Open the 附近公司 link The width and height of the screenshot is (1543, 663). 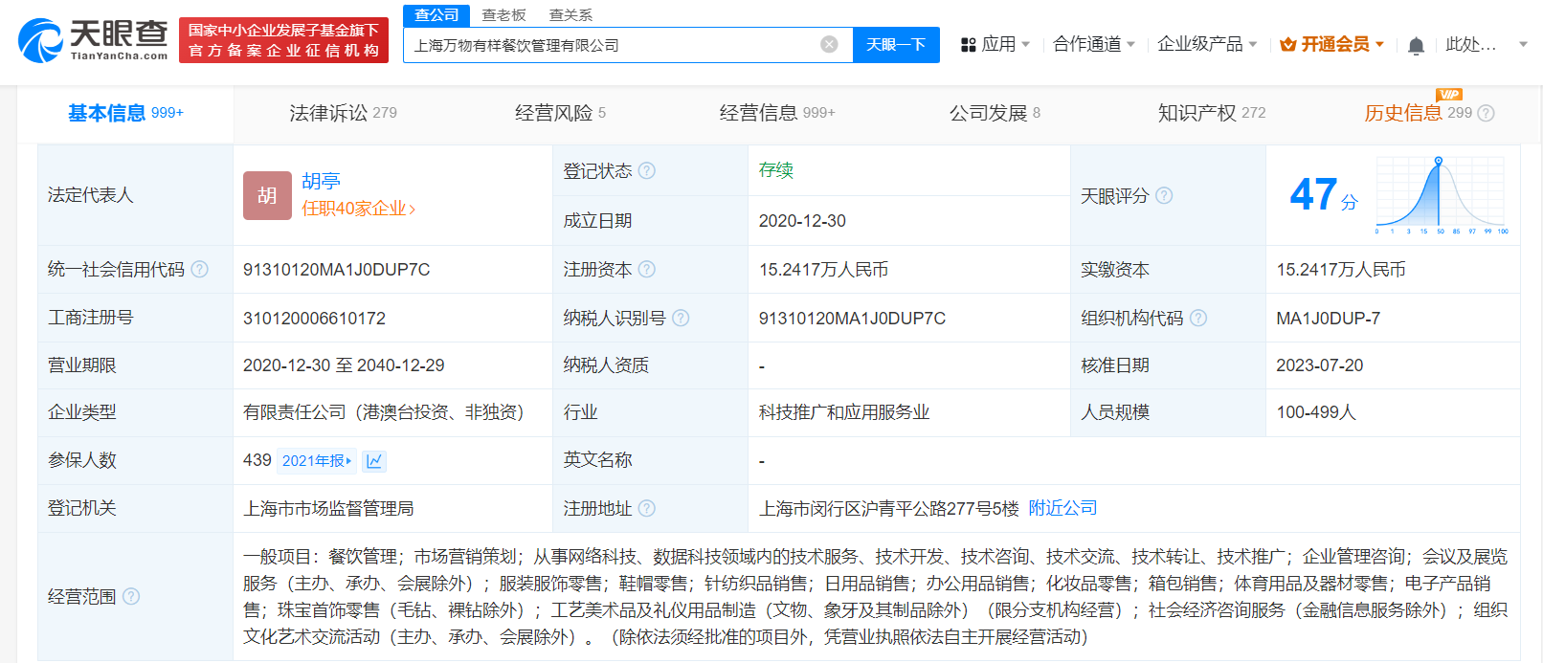(1062, 508)
